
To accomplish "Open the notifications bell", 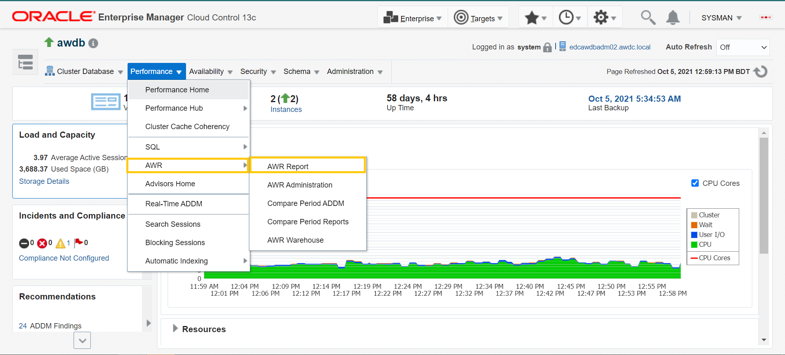I will 673,18.
